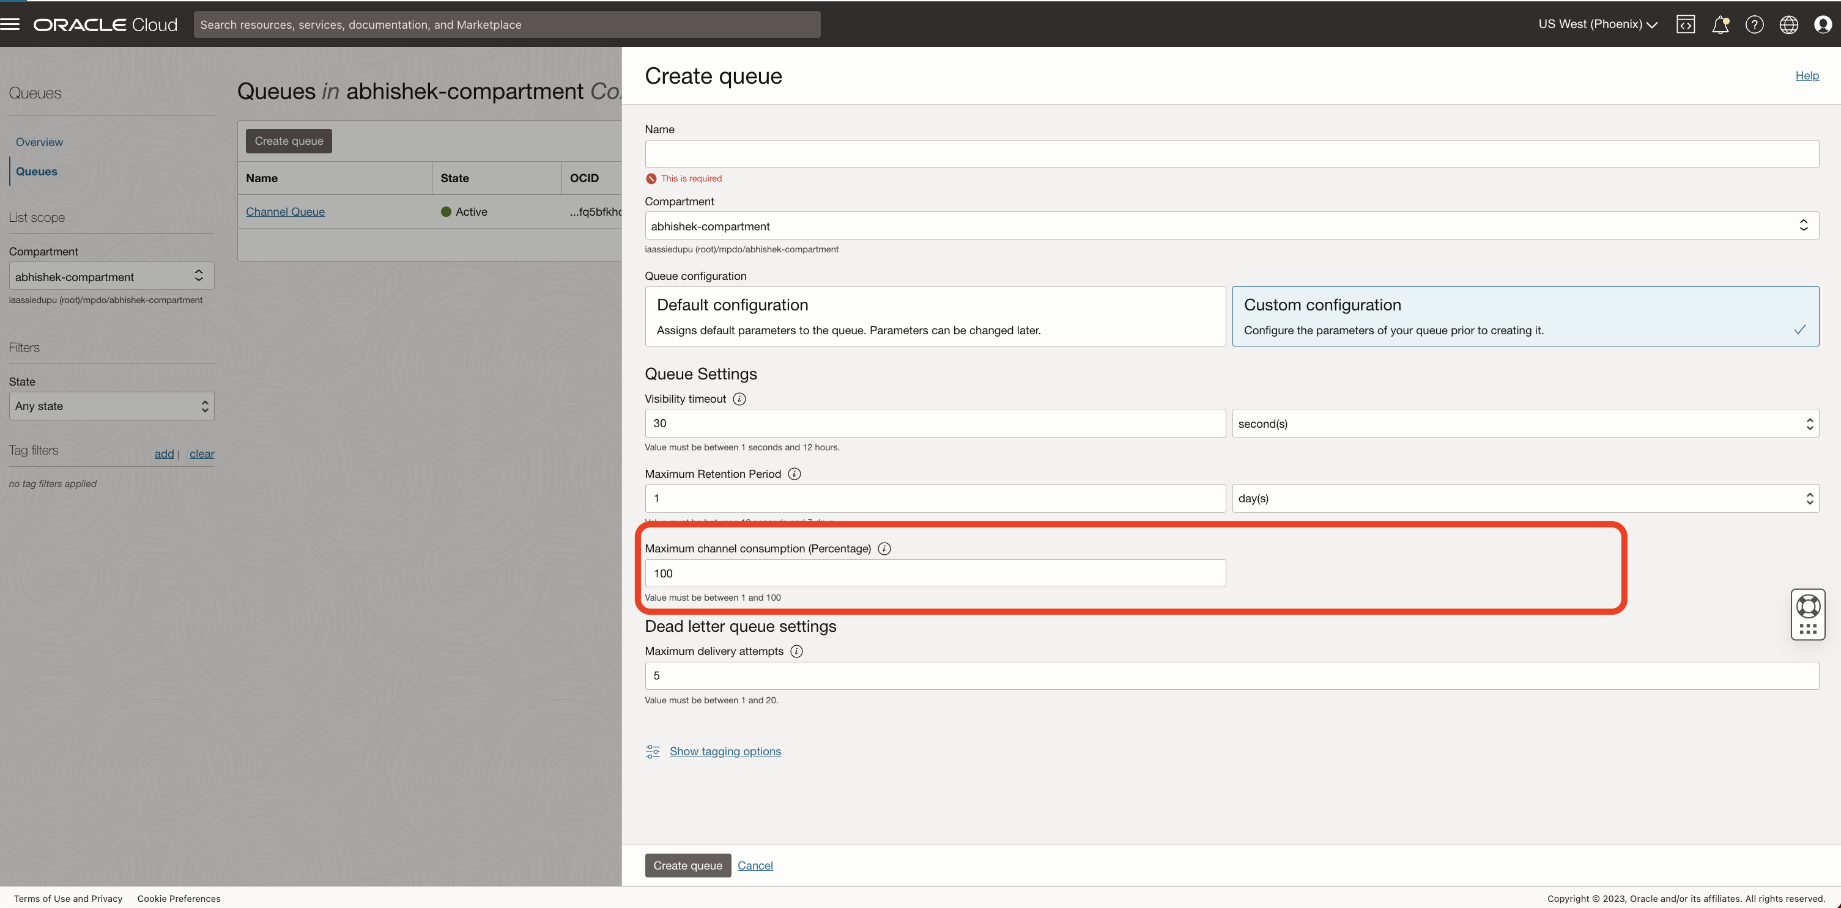Select Overview in the Queues sidebar
This screenshot has width=1841, height=908.
[39, 141]
